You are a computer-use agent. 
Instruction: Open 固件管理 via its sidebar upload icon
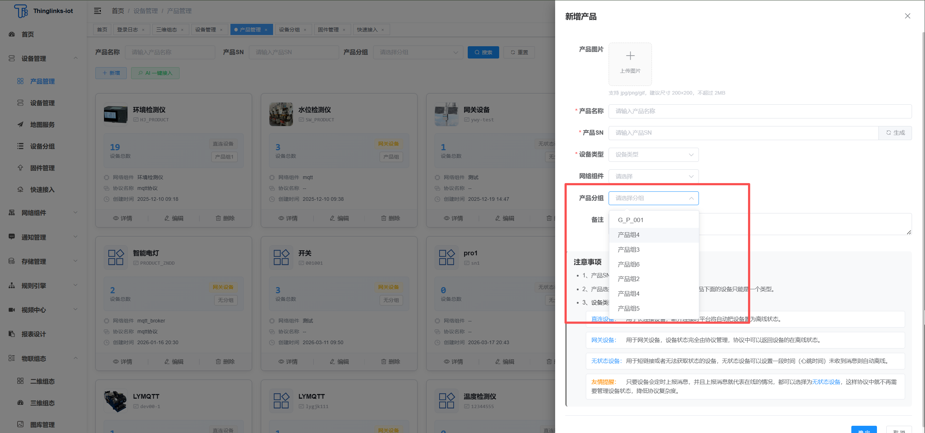click(20, 168)
